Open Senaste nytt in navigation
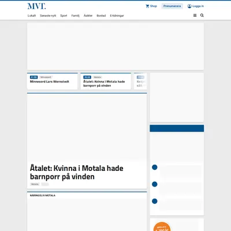Viewport: 231px width, 231px height. coord(48,16)
